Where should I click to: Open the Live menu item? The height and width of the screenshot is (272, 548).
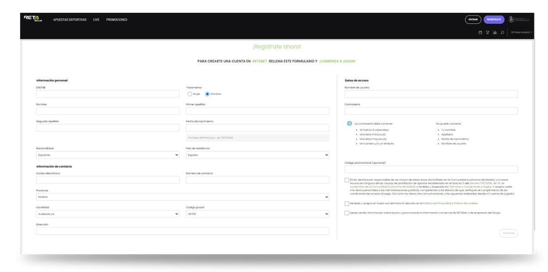click(96, 20)
